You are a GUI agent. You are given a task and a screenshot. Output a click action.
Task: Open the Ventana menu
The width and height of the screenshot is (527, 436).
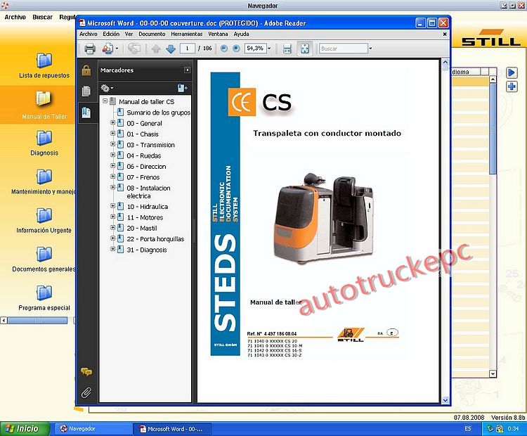click(x=218, y=34)
